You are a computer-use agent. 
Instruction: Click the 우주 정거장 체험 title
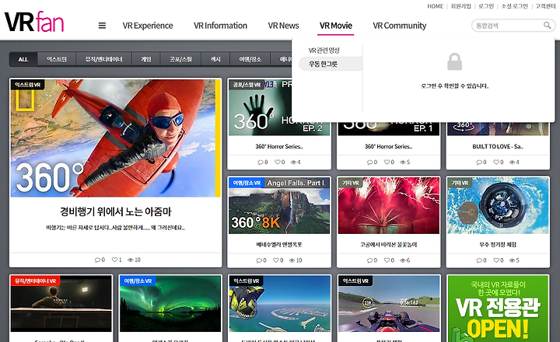pos(498,245)
